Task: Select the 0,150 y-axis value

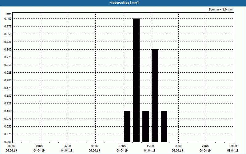Action: tap(8, 96)
